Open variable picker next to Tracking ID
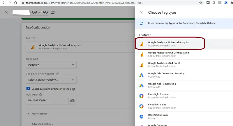Screen dimensions: 233x126 72,100
